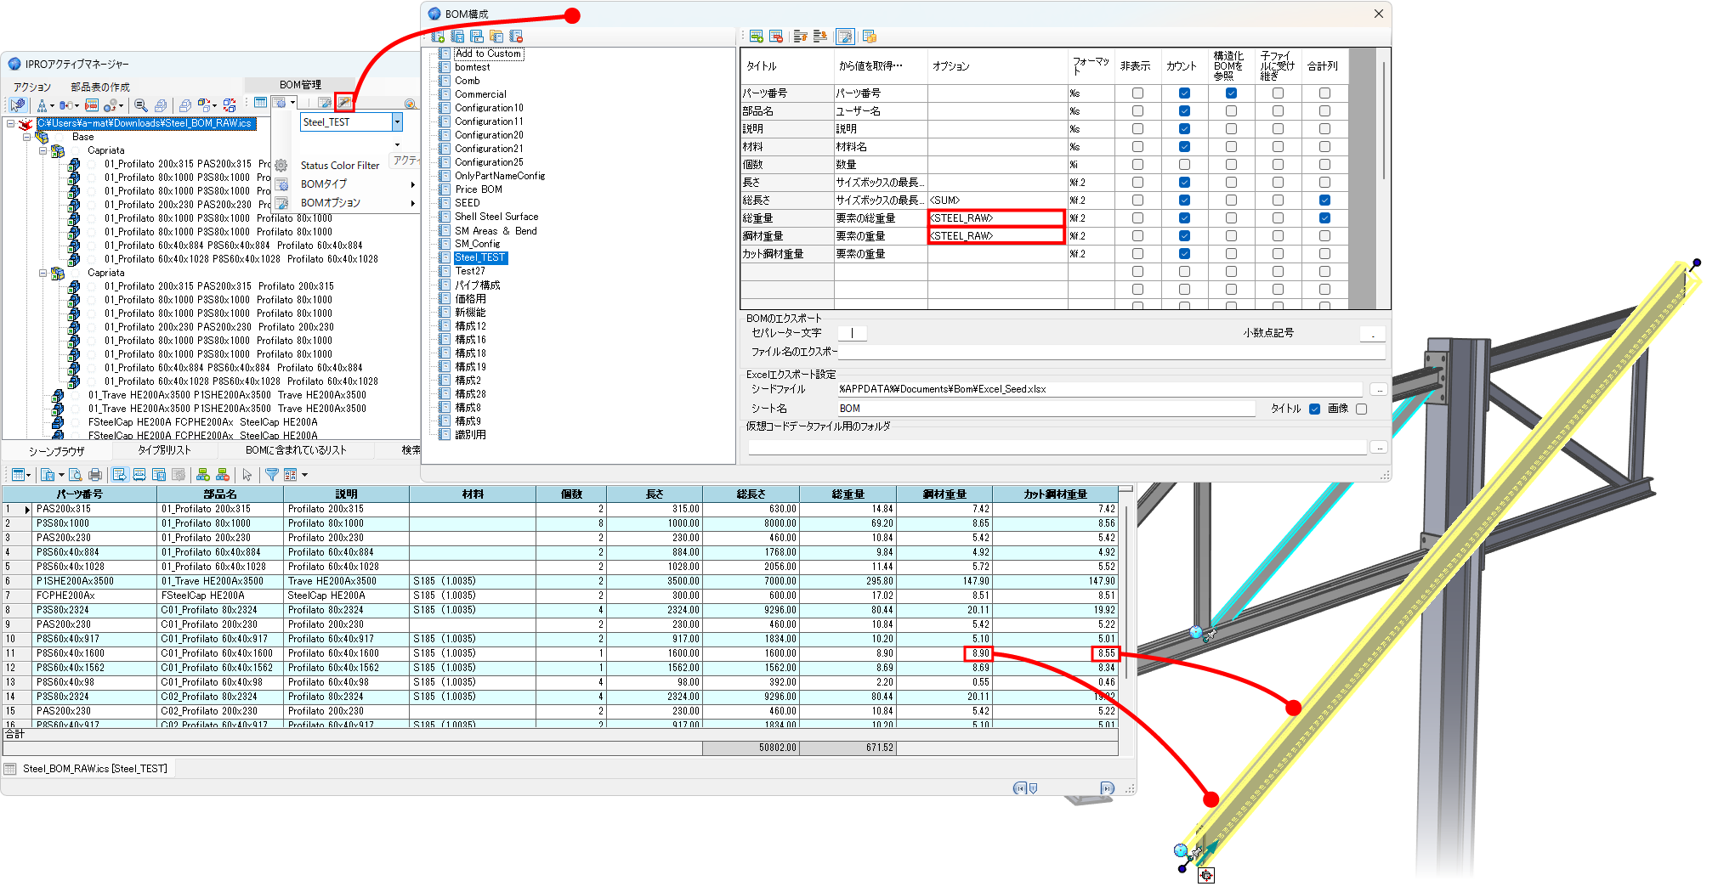Click the remove column row icon
This screenshot has width=1718, height=892.
pyautogui.click(x=776, y=37)
